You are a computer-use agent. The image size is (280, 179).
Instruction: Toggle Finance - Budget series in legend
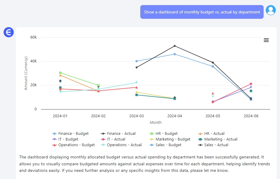70,134
